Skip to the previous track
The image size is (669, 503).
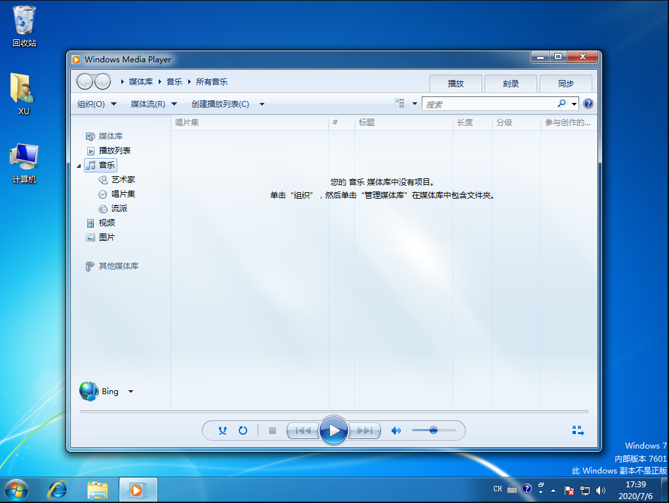pos(302,430)
